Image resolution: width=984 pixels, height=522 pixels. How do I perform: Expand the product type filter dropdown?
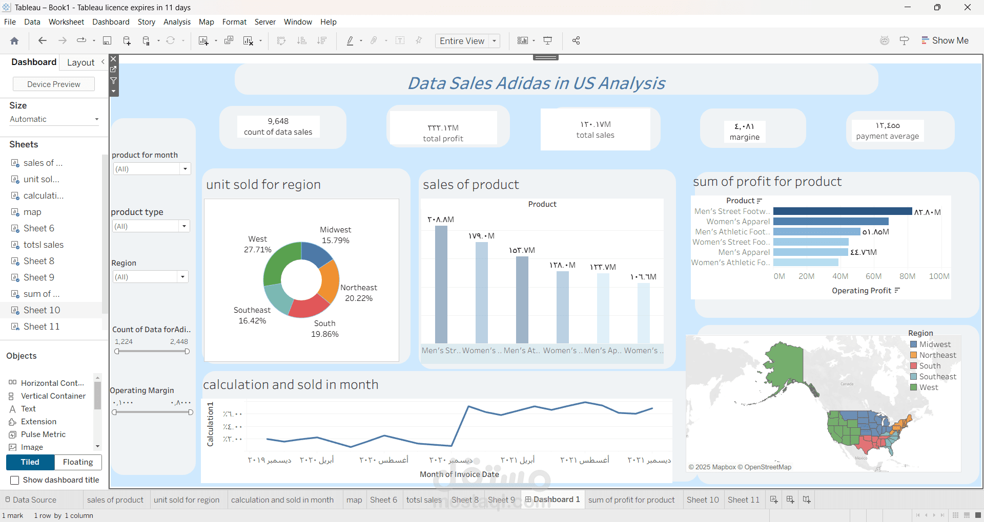(184, 226)
